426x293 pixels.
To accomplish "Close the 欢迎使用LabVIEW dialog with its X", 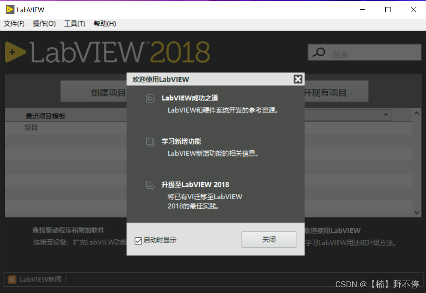I will coord(298,79).
